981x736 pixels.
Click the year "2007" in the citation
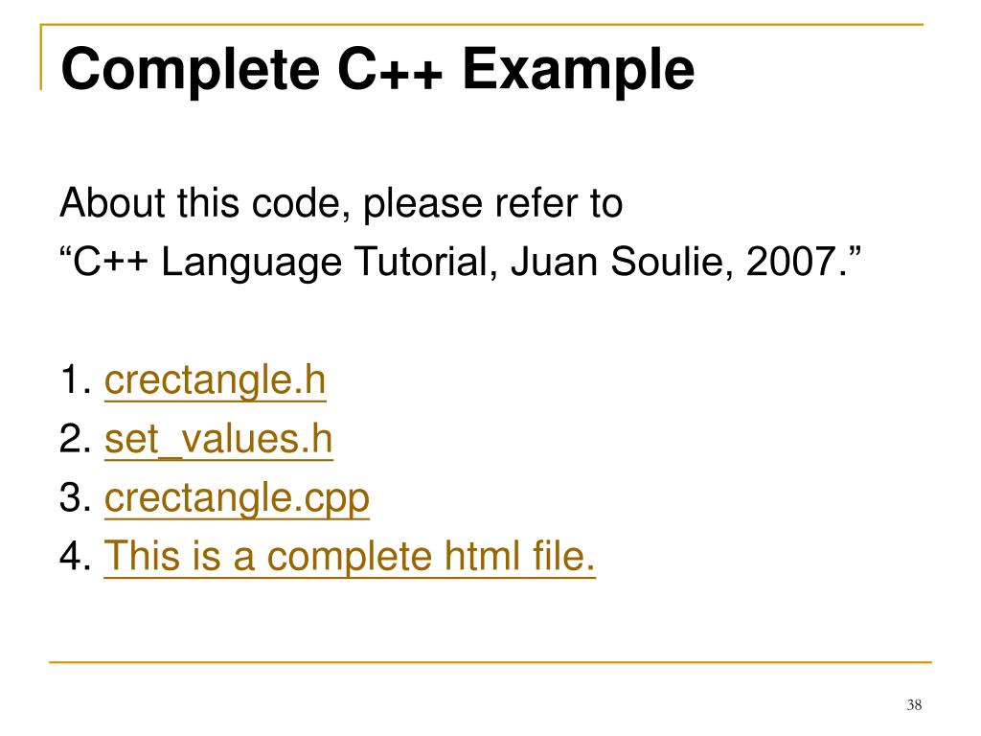pyautogui.click(x=791, y=262)
